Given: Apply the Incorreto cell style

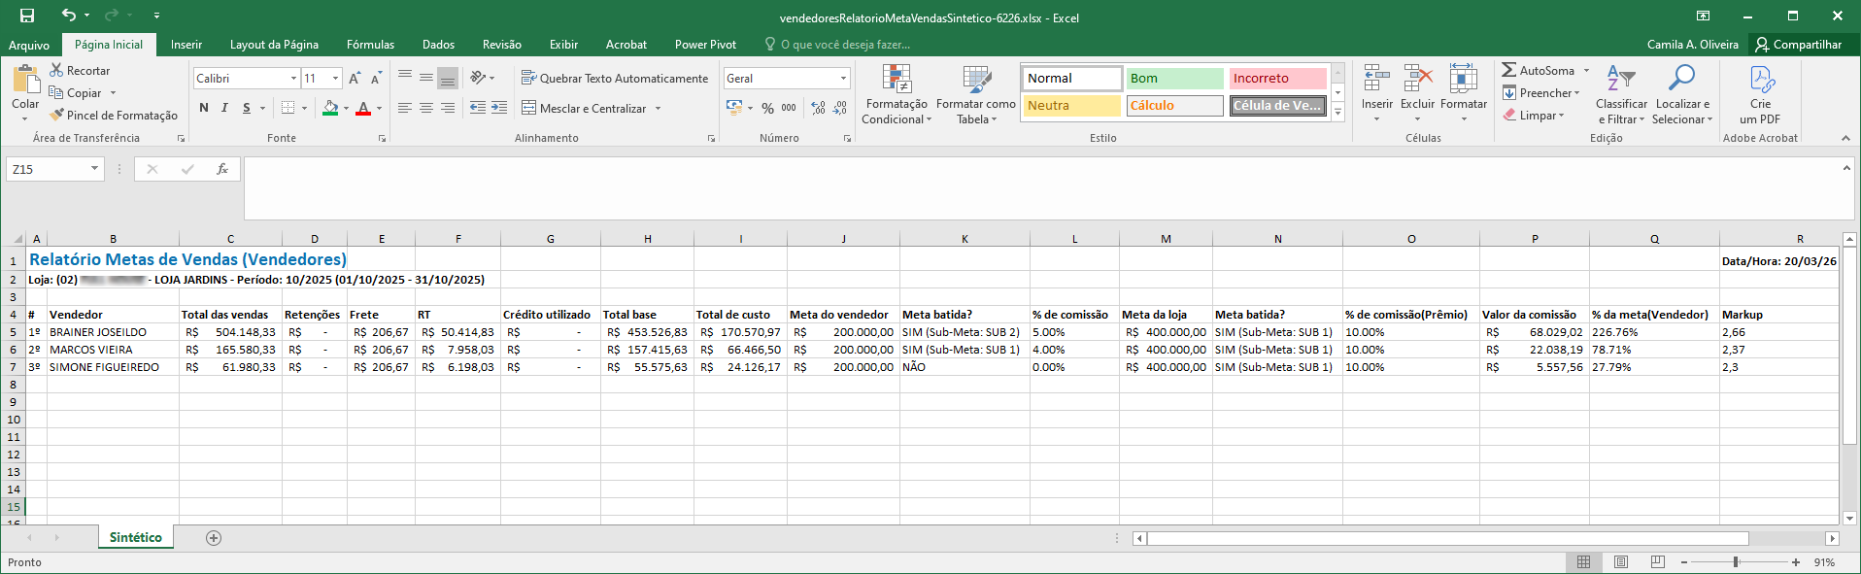Looking at the screenshot, I should (1276, 79).
